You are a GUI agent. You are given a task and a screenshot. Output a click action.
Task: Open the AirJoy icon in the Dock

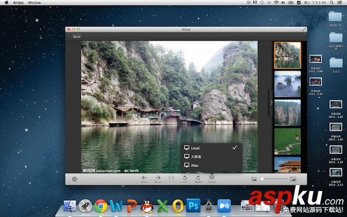[224, 206]
